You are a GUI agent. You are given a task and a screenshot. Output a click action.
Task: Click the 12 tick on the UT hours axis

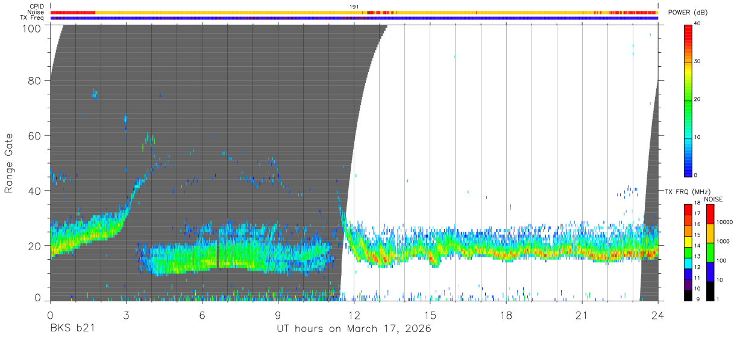point(354,315)
